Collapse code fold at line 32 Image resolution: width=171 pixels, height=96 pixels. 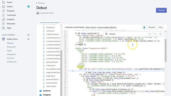pos(67,67)
